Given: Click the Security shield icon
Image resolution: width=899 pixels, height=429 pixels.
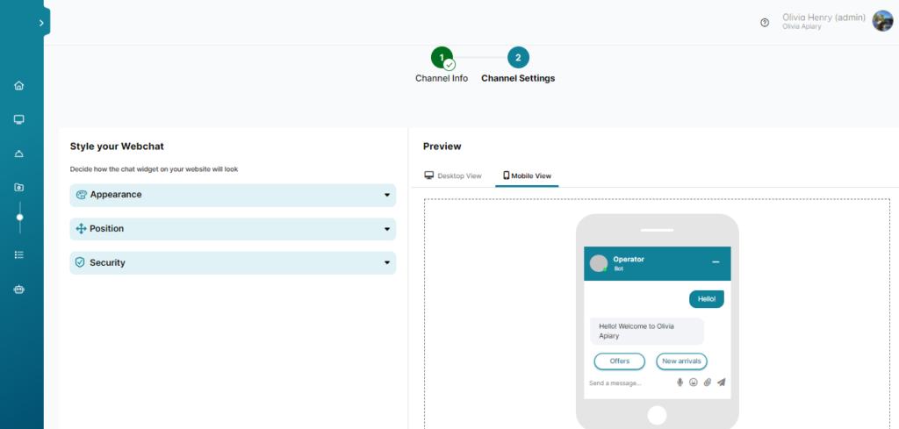Looking at the screenshot, I should click(x=80, y=262).
